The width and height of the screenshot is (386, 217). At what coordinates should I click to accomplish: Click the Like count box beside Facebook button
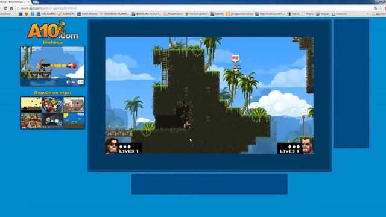pos(80,82)
